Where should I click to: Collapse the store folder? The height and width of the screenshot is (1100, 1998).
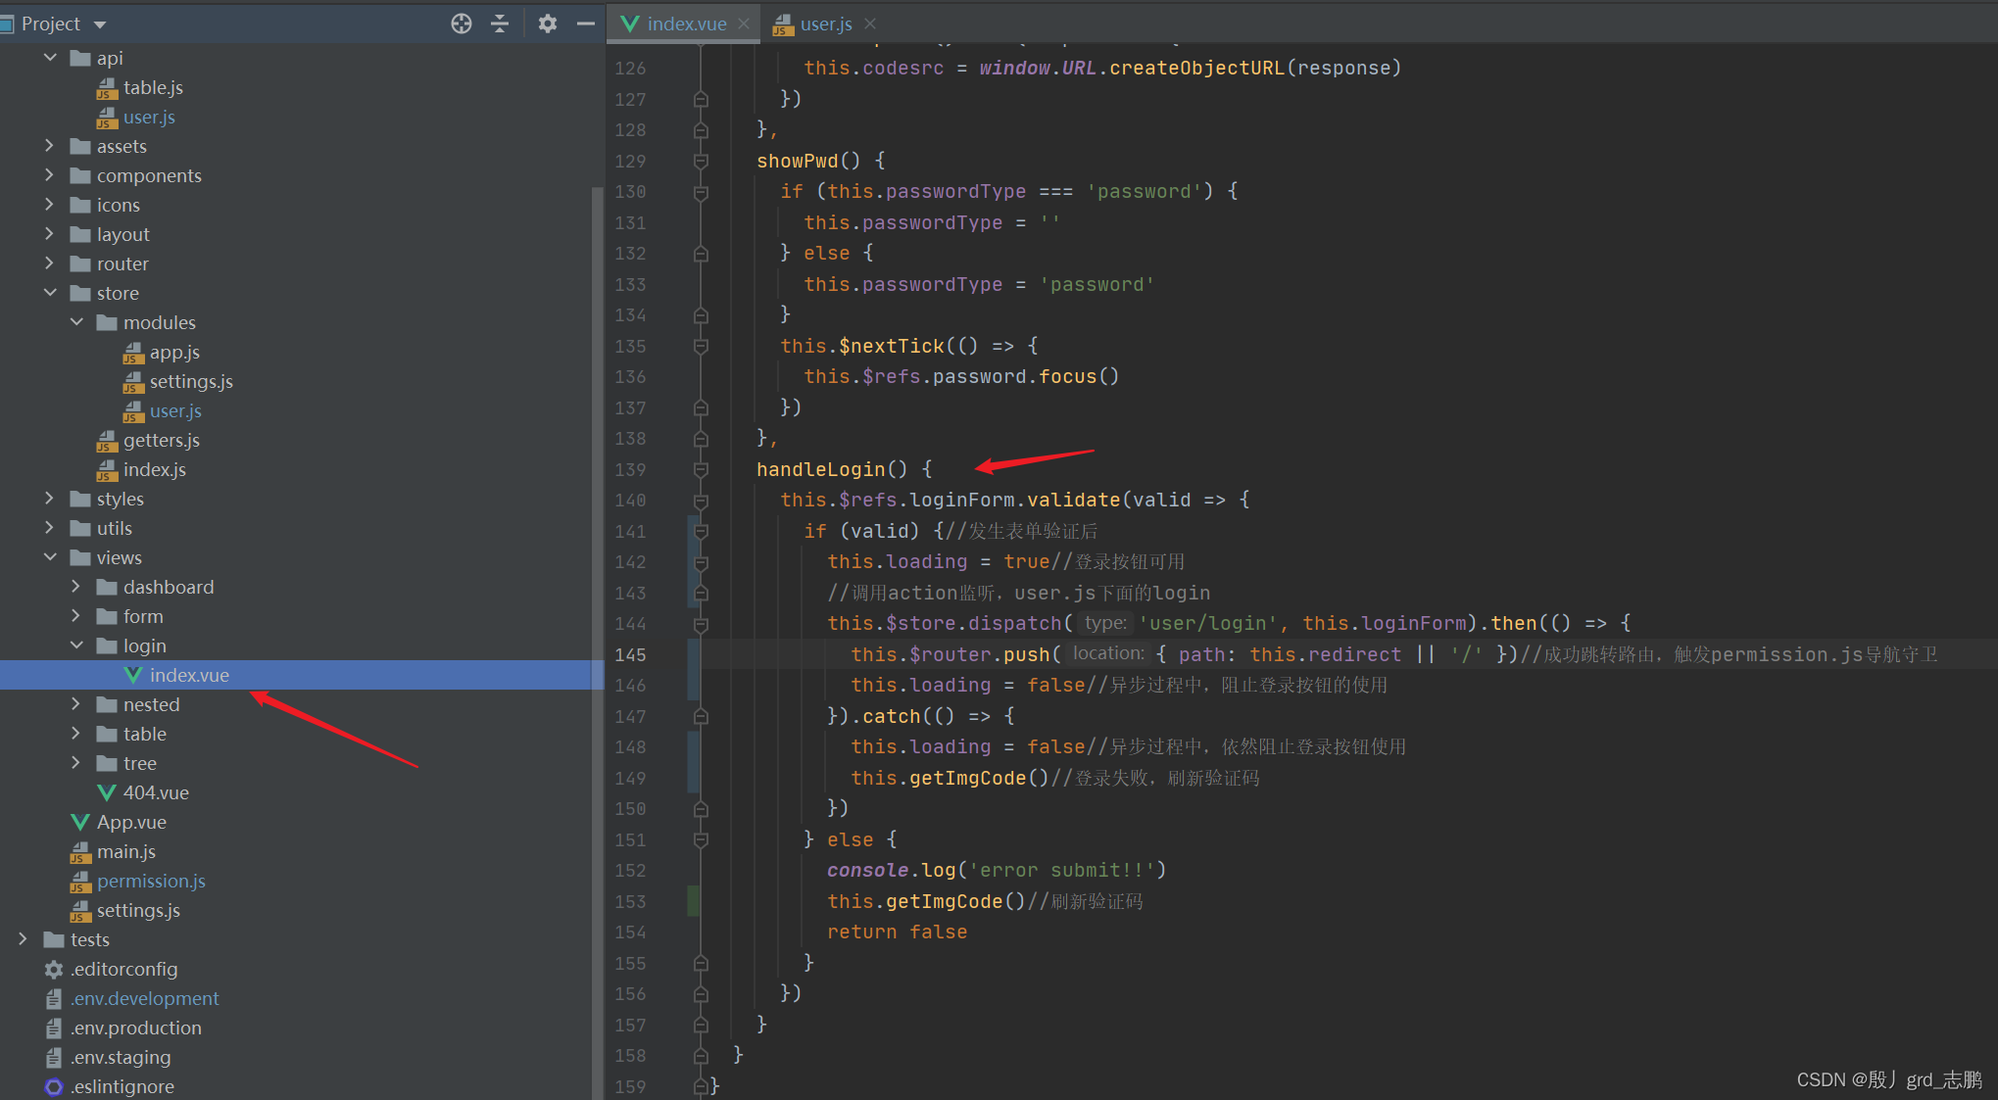50,293
